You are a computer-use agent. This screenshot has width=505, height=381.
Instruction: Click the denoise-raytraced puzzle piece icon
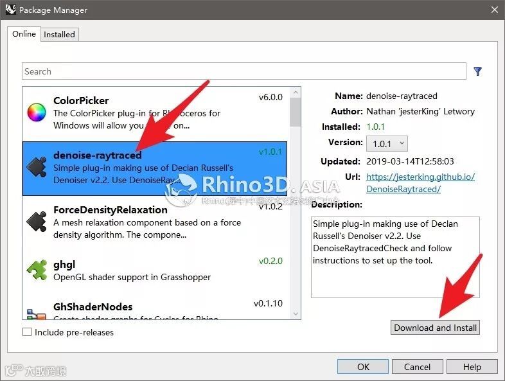coord(37,167)
